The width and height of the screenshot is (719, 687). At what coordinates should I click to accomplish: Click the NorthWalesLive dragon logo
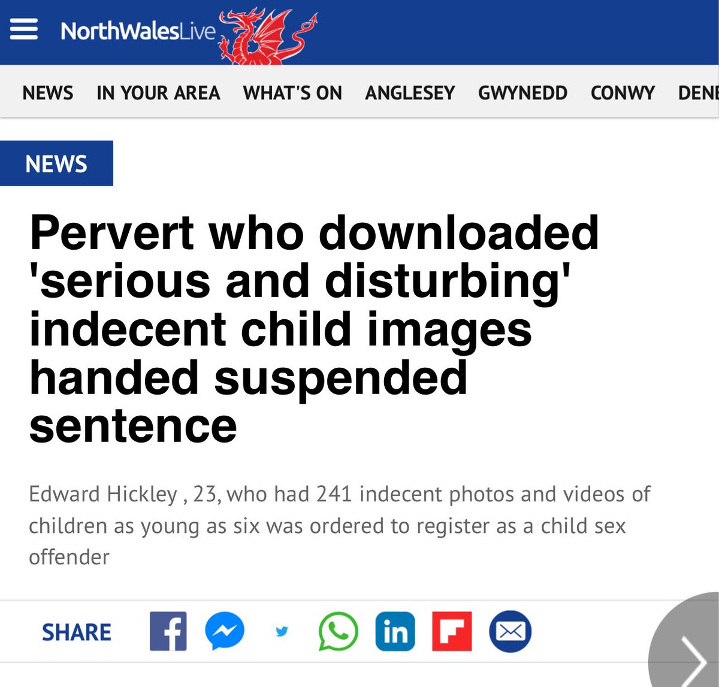click(x=268, y=35)
